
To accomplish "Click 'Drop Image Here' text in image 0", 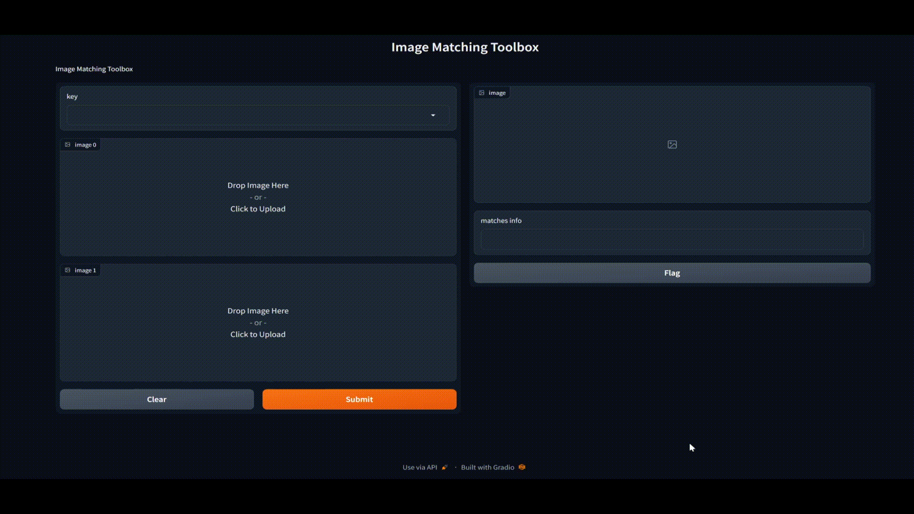I will [258, 186].
